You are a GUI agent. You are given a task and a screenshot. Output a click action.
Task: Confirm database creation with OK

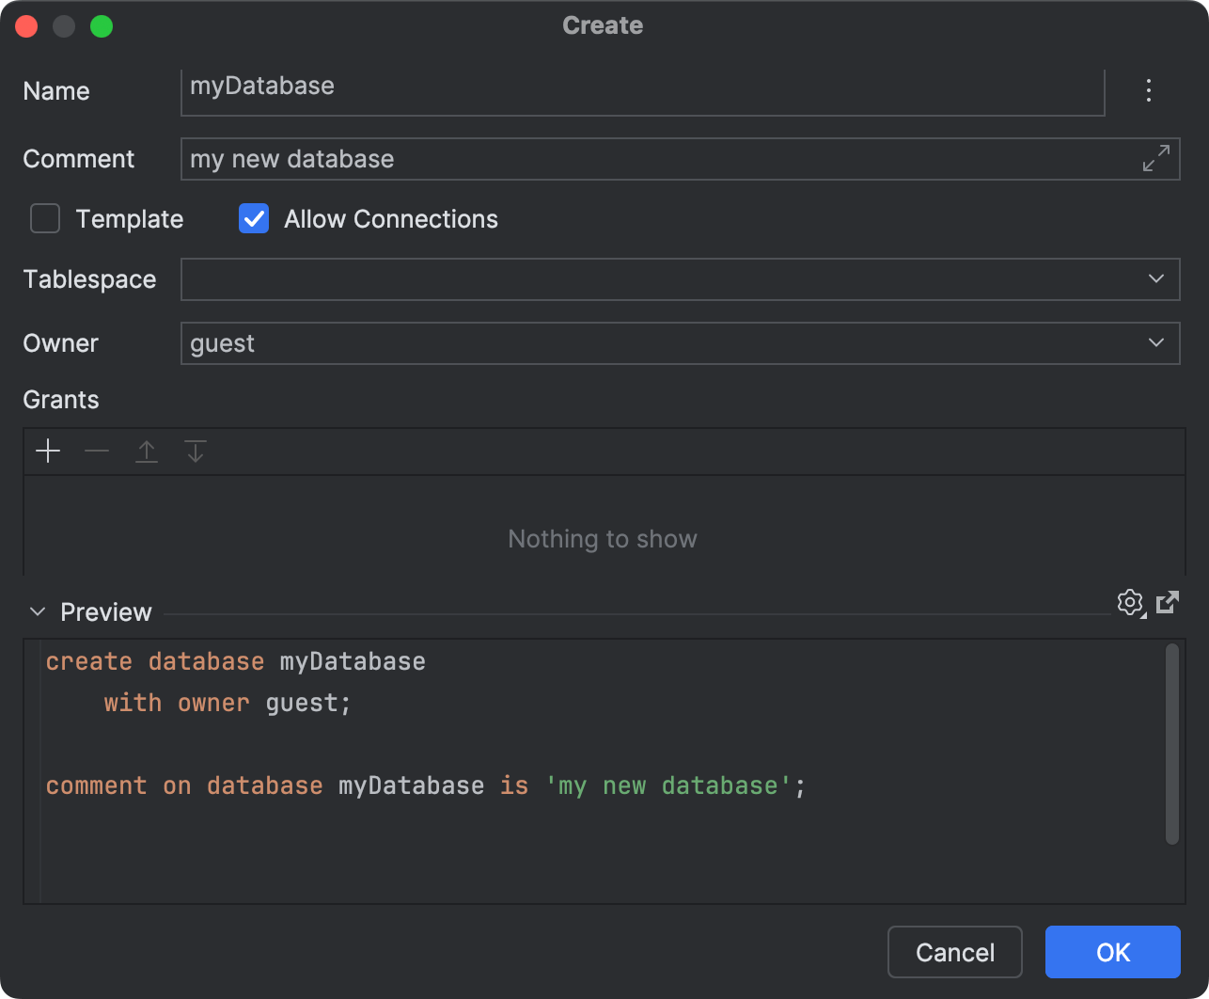point(1112,952)
